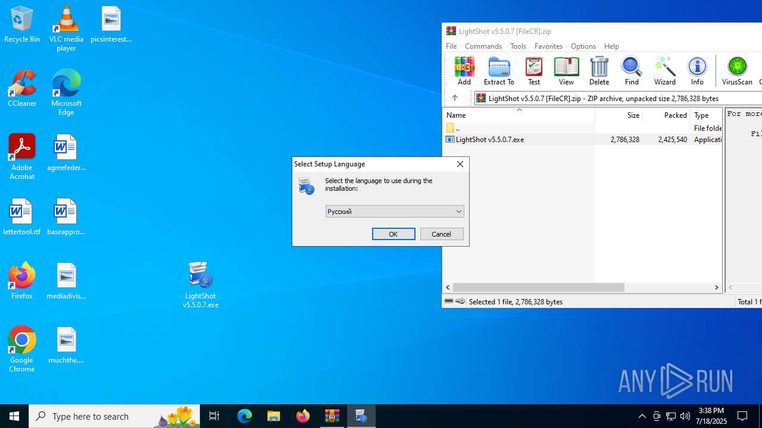Open File Explorer from taskbar
This screenshot has width=762, height=428.
pyautogui.click(x=274, y=416)
